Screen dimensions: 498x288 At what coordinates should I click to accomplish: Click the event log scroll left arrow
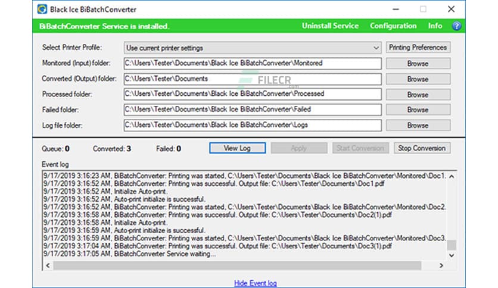point(48,265)
